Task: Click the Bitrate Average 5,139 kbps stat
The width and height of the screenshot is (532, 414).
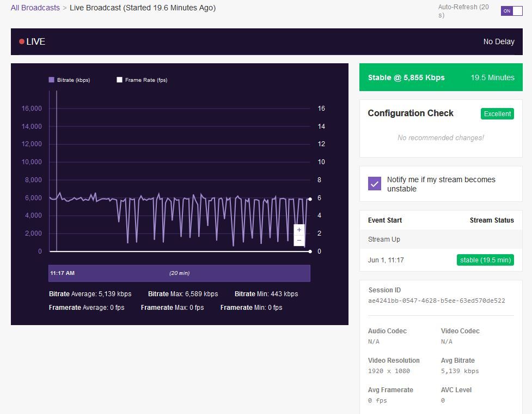Action: 90,293
